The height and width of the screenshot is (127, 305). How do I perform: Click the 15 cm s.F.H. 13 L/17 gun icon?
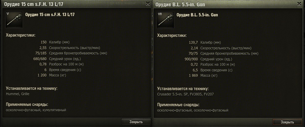(x=14, y=20)
